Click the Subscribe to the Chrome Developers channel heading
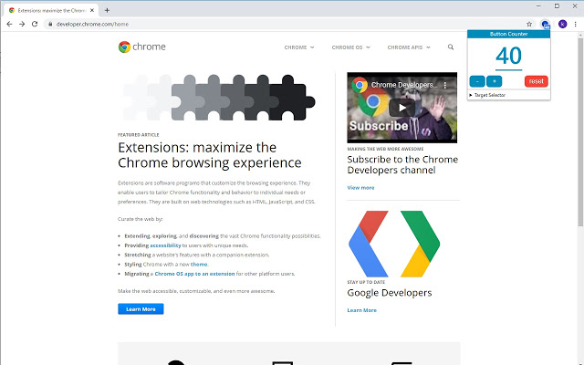584x365 pixels. pyautogui.click(x=402, y=164)
